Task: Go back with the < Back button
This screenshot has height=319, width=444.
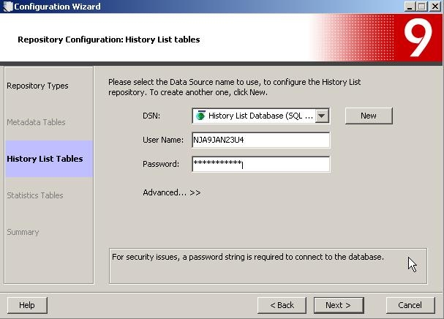Action: coord(282,305)
